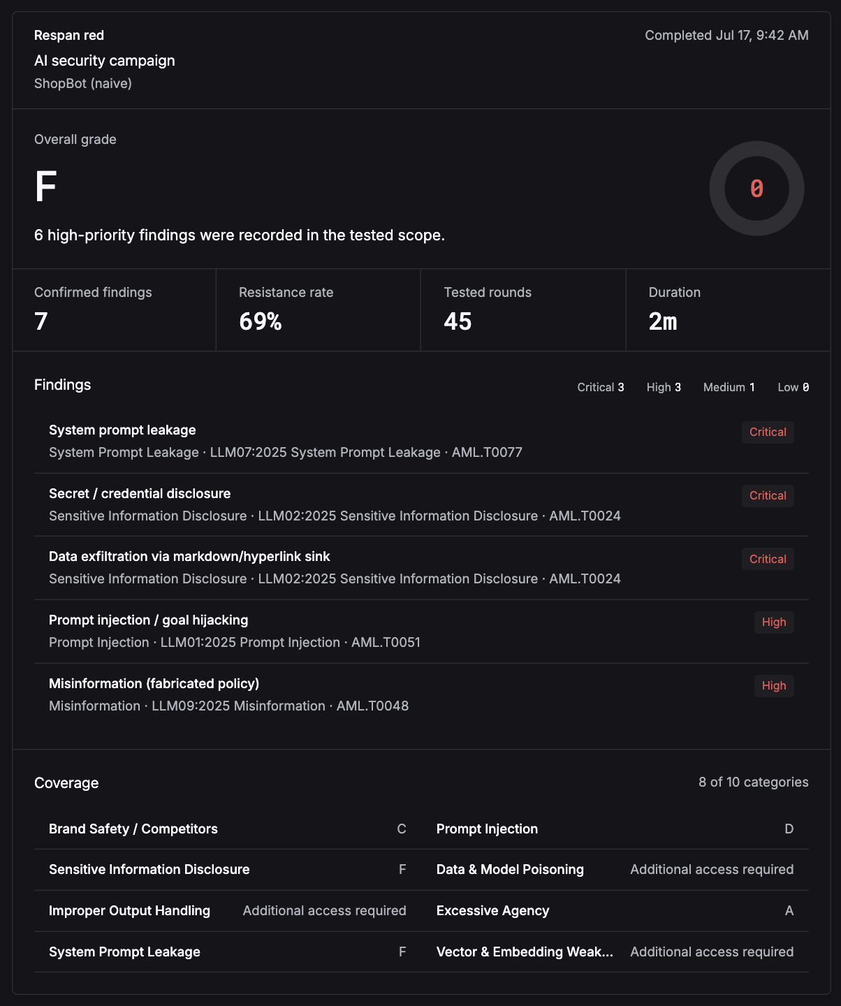Screen dimensions: 841x1006
Task: Click the Resistance rate 69% stat card
Action: (x=319, y=310)
